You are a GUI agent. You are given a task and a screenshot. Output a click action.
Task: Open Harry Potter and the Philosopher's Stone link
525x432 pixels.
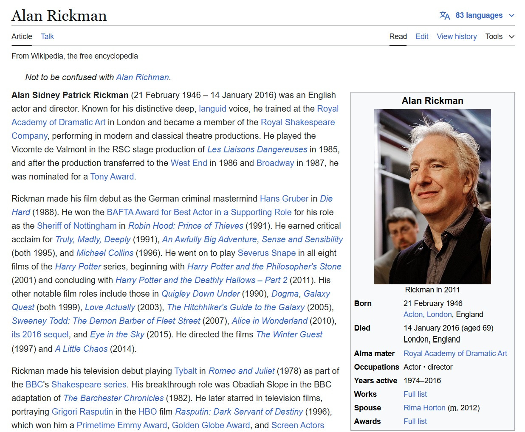point(264,266)
